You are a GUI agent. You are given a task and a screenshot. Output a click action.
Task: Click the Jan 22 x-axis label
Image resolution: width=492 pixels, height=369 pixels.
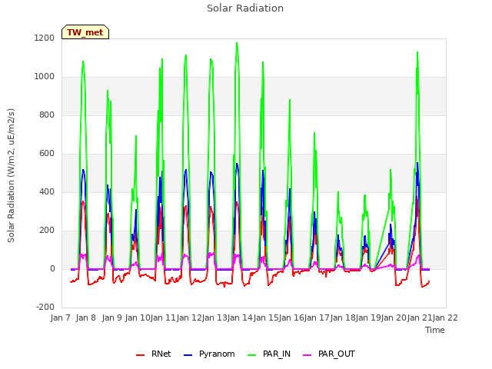pos(445,317)
